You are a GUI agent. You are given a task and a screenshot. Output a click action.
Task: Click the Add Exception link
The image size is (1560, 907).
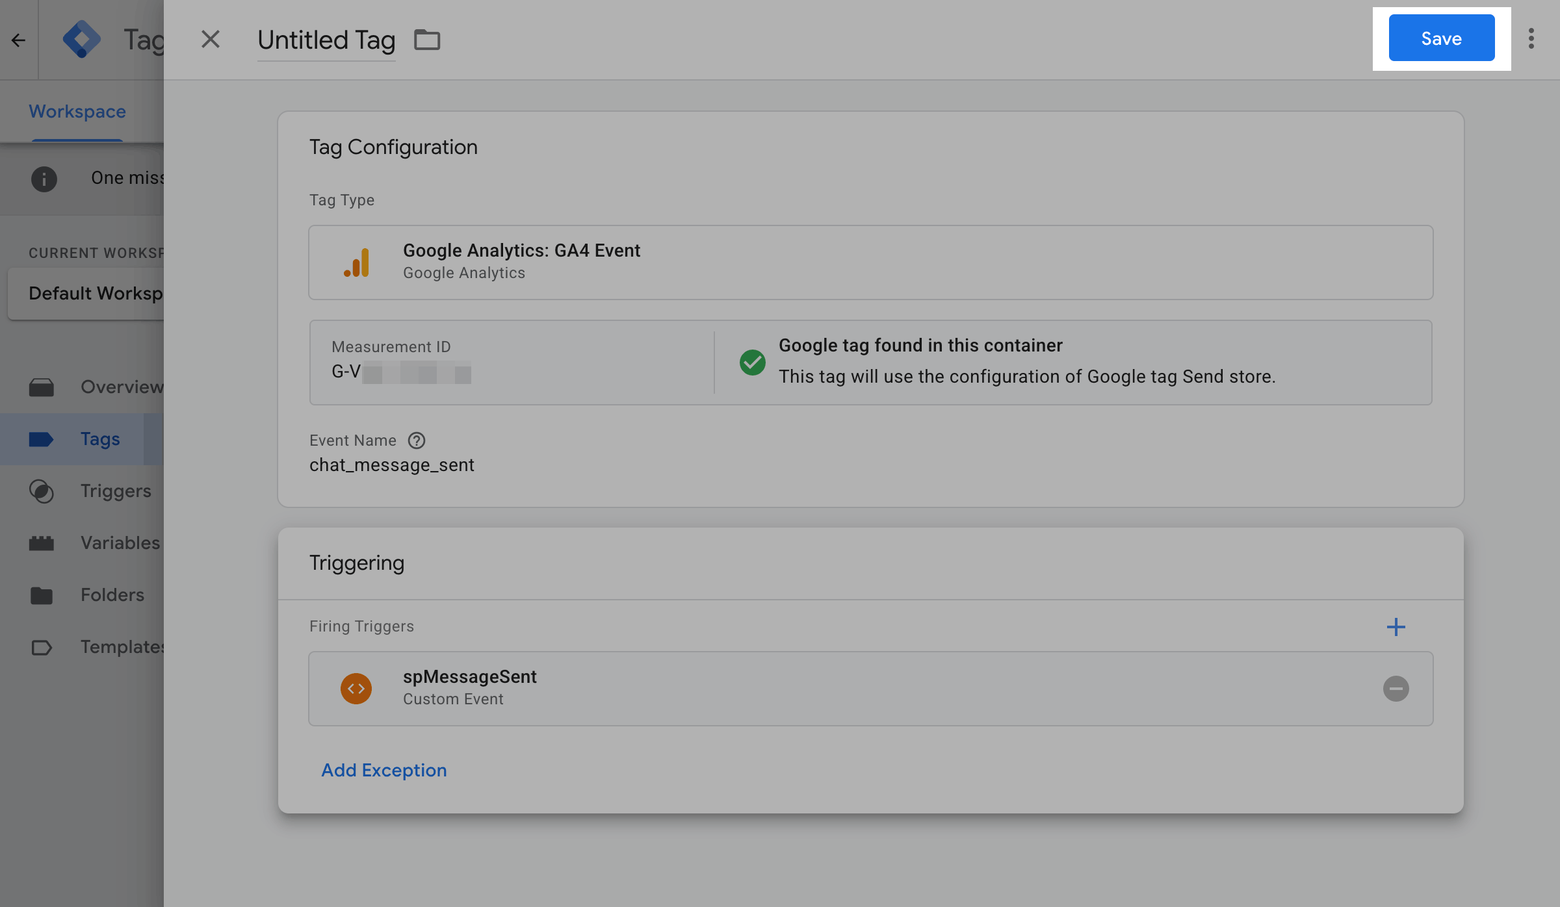tap(384, 771)
